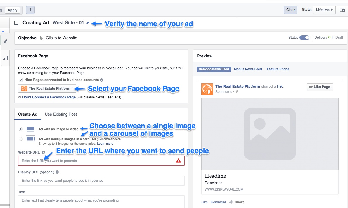Open Display URL help icon
The height and width of the screenshot is (208, 348).
(57, 172)
